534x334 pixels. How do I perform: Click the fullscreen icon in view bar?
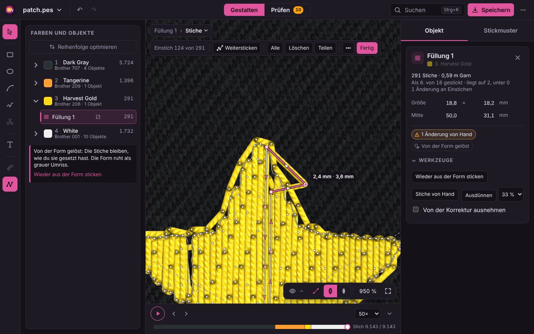(x=388, y=291)
